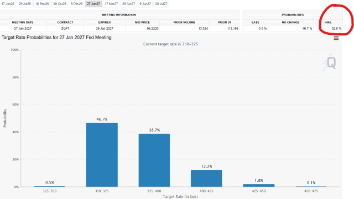Click the 1.8% bar data label
Viewport: 354px width, 199px height.
[259, 181]
